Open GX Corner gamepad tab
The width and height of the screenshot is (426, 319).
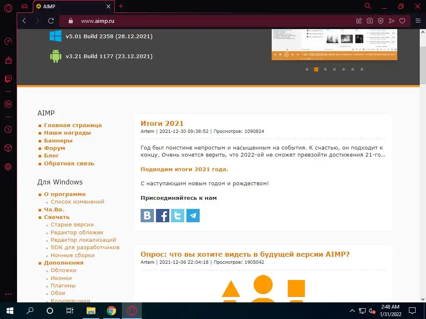(x=25, y=6)
